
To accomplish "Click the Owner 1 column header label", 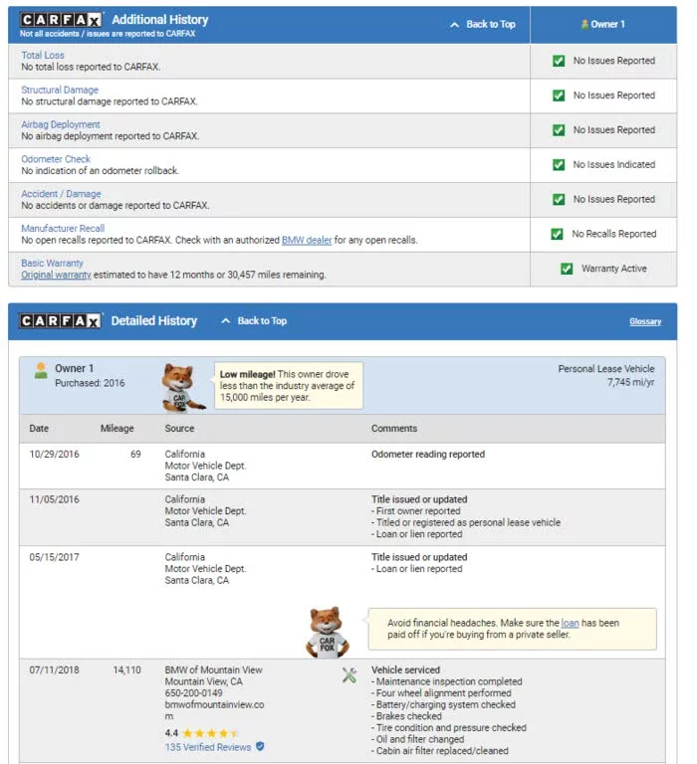I will click(x=607, y=24).
